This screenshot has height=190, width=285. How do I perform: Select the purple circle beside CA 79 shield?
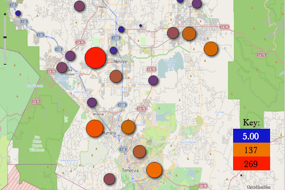tap(153, 80)
